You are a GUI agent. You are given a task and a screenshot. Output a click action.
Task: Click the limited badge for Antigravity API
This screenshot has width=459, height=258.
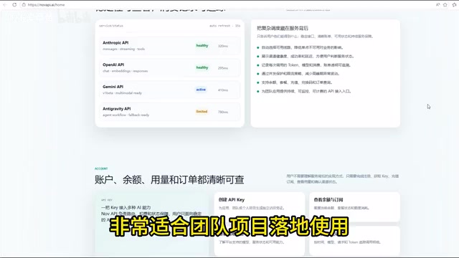[202, 112]
